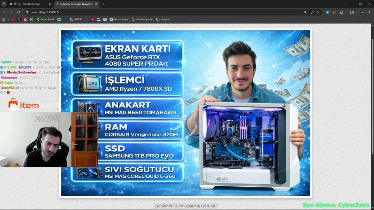Open the Instagram bookmark
The height and width of the screenshot is (210, 374).
25,20
